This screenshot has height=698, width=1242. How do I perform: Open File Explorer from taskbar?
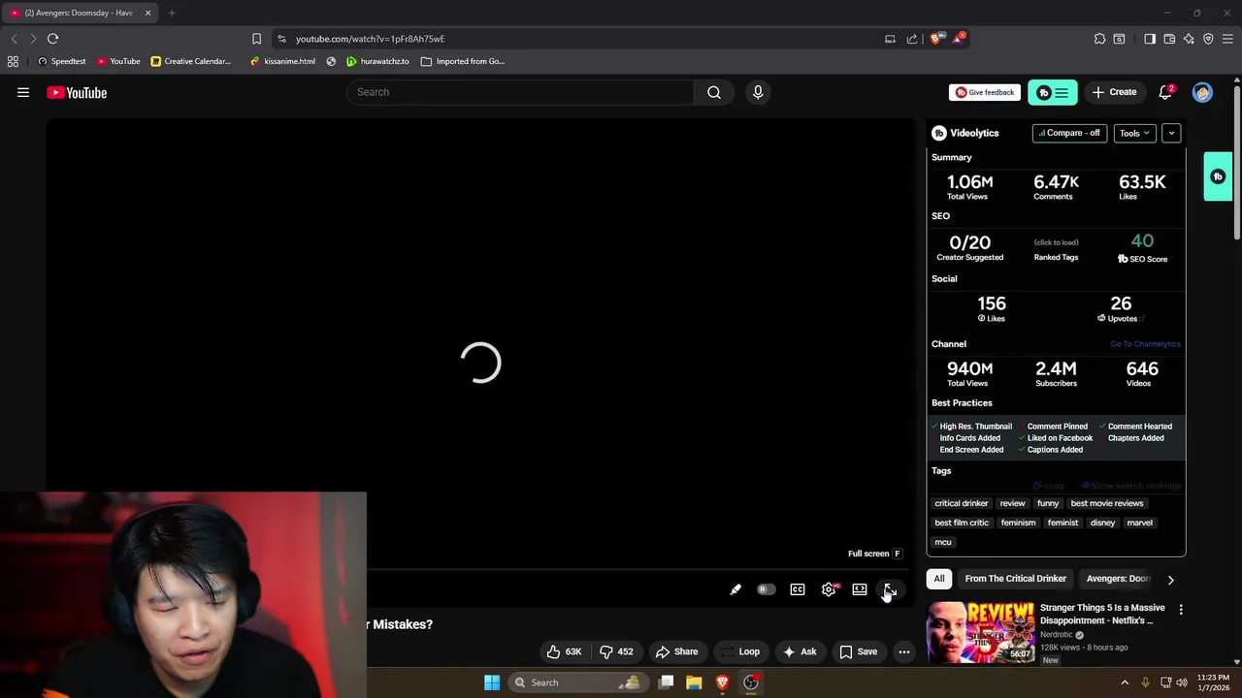694,682
